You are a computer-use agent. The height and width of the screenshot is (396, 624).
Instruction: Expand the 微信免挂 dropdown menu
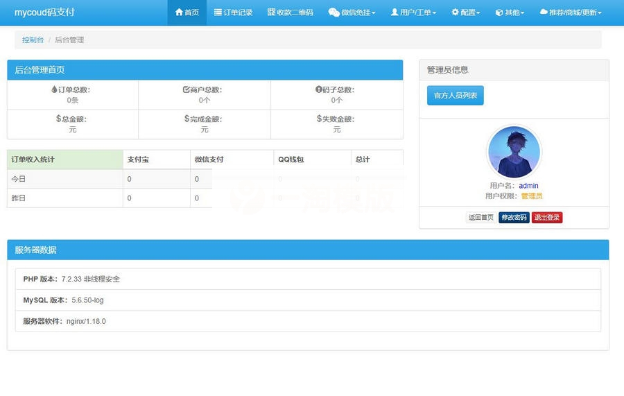click(373, 13)
